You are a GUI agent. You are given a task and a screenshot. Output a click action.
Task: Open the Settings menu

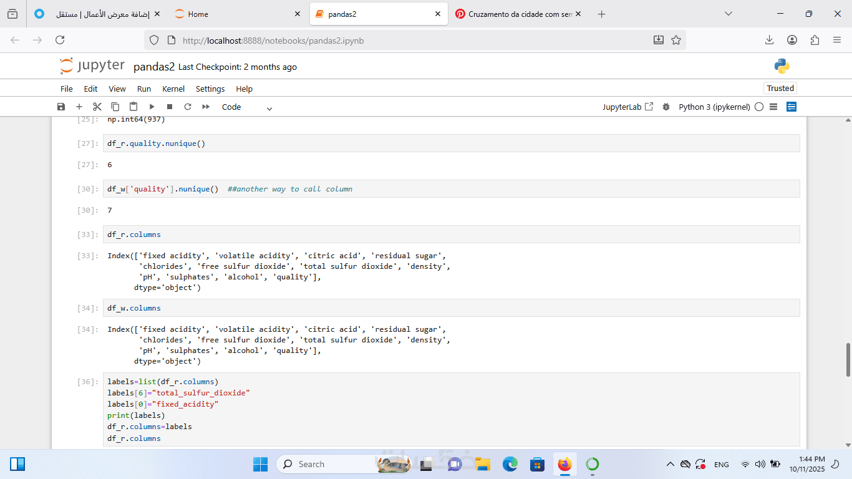tap(210, 89)
